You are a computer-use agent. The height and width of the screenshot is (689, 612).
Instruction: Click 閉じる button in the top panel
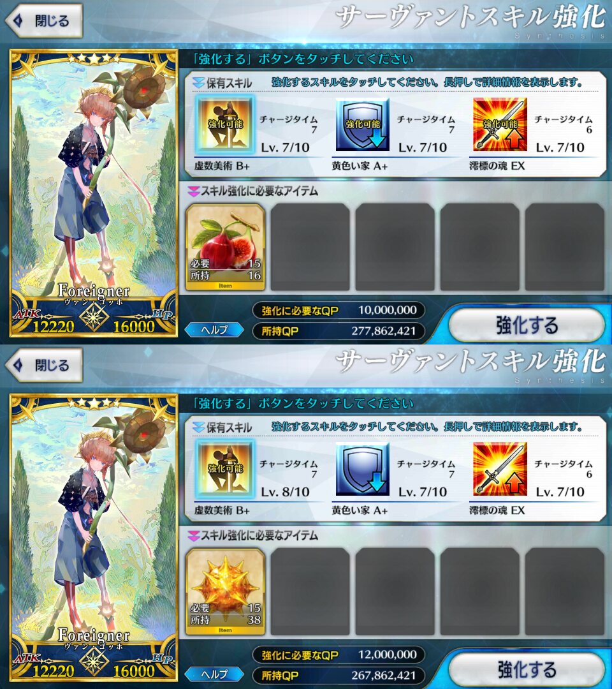[45, 20]
